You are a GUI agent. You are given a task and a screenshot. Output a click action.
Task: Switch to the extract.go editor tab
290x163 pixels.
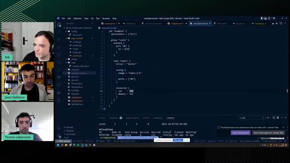(x=130, y=24)
